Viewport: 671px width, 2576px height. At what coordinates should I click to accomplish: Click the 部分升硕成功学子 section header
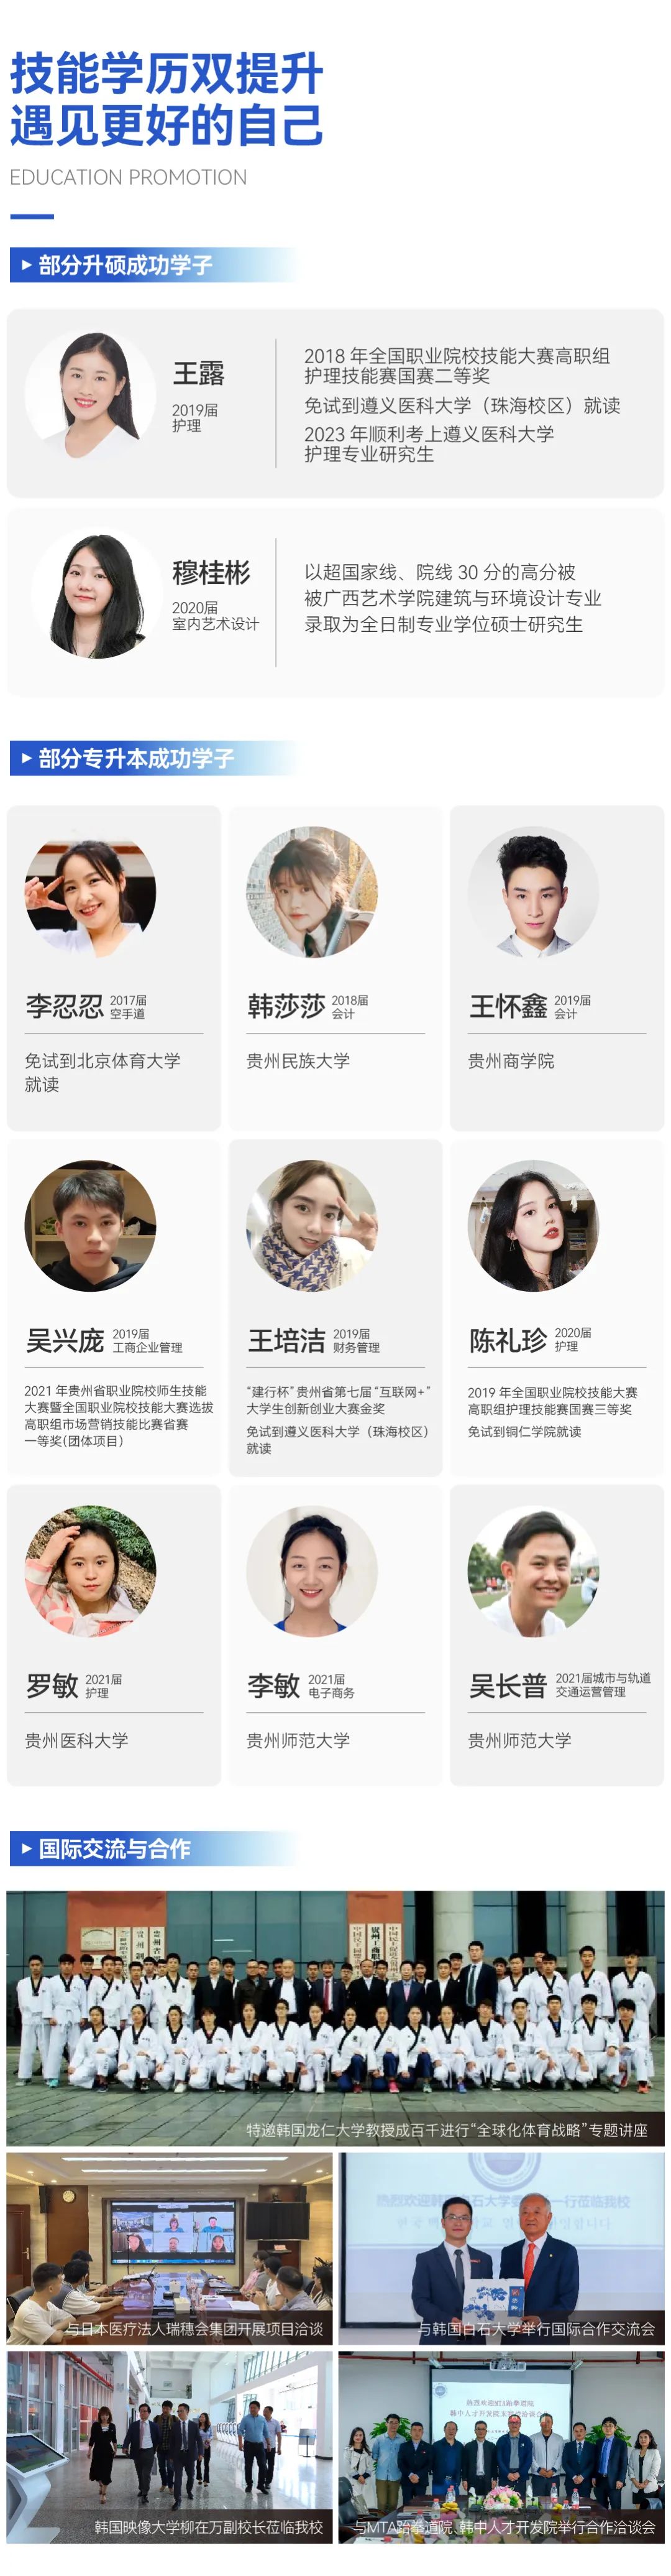[x=155, y=265]
